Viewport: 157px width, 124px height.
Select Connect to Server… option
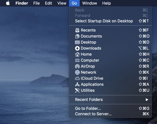click(x=93, y=114)
